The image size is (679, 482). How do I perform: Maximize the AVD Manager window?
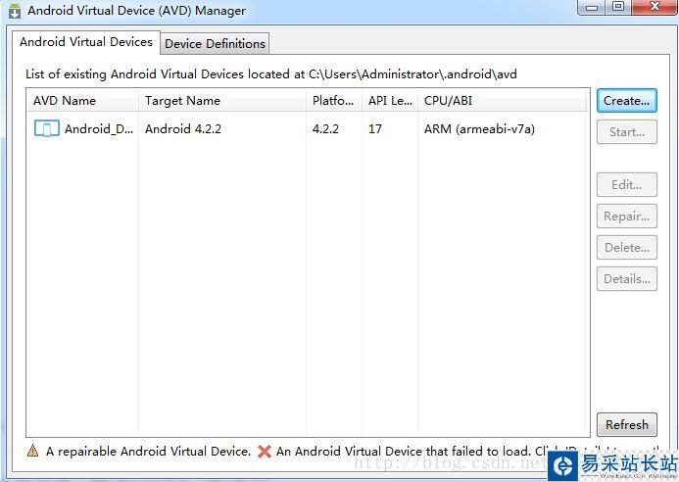coord(618,7)
